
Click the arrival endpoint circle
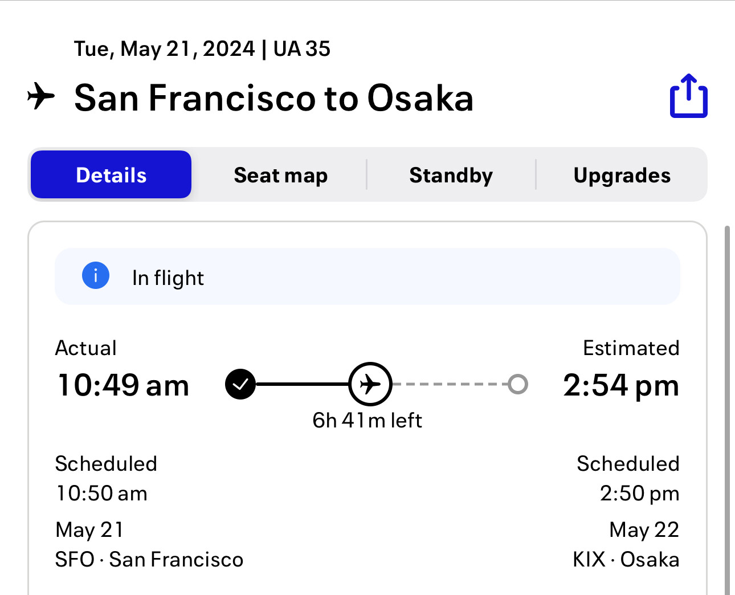coord(517,385)
